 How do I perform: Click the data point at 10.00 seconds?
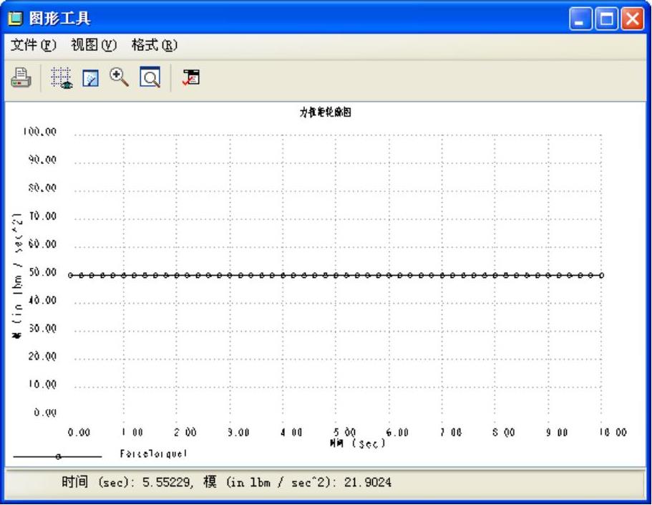601,275
